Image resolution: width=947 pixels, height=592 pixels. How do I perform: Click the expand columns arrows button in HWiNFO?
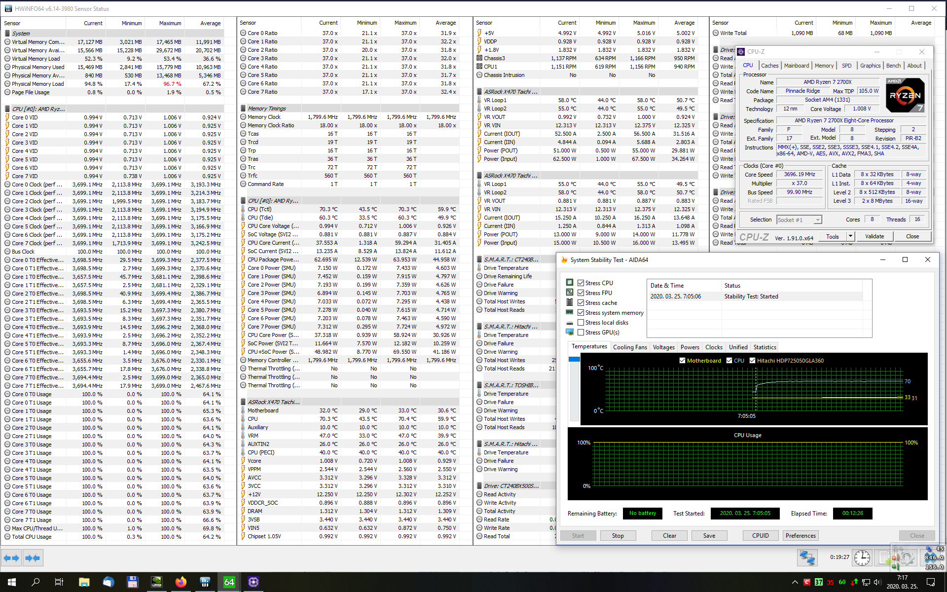coord(11,558)
